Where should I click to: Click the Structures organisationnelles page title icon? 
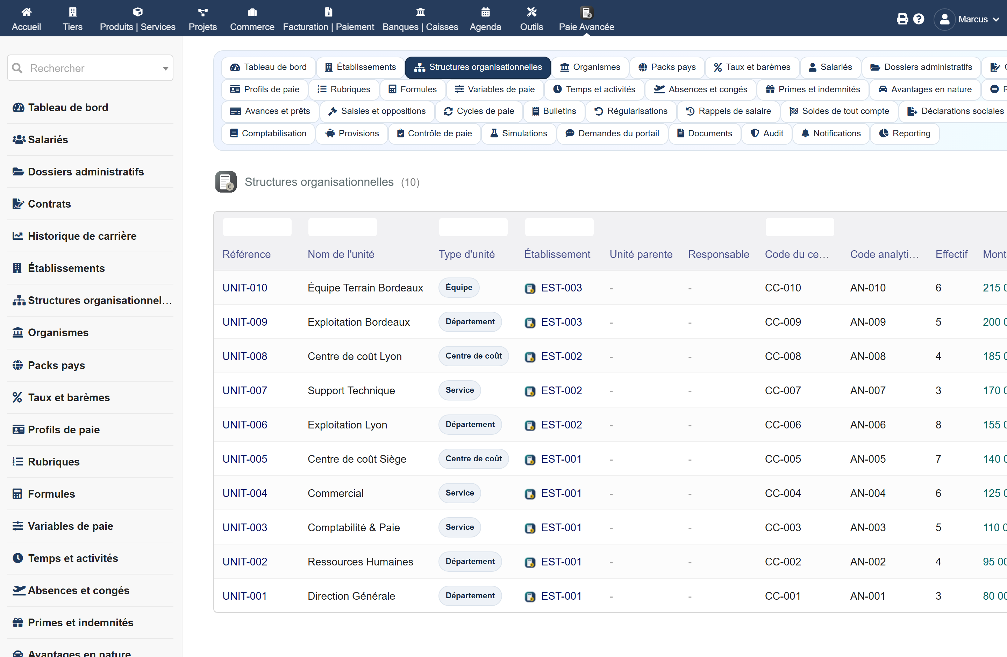[226, 182]
